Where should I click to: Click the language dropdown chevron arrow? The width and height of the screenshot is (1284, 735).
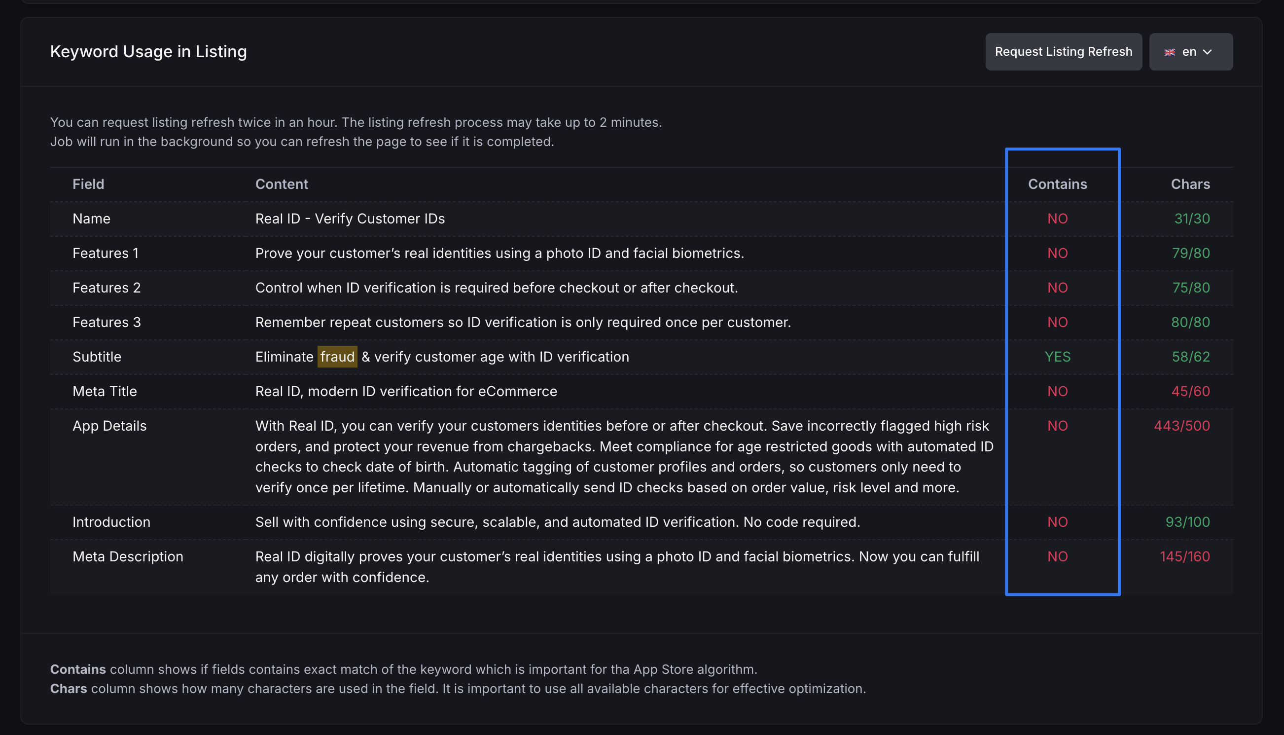point(1207,52)
